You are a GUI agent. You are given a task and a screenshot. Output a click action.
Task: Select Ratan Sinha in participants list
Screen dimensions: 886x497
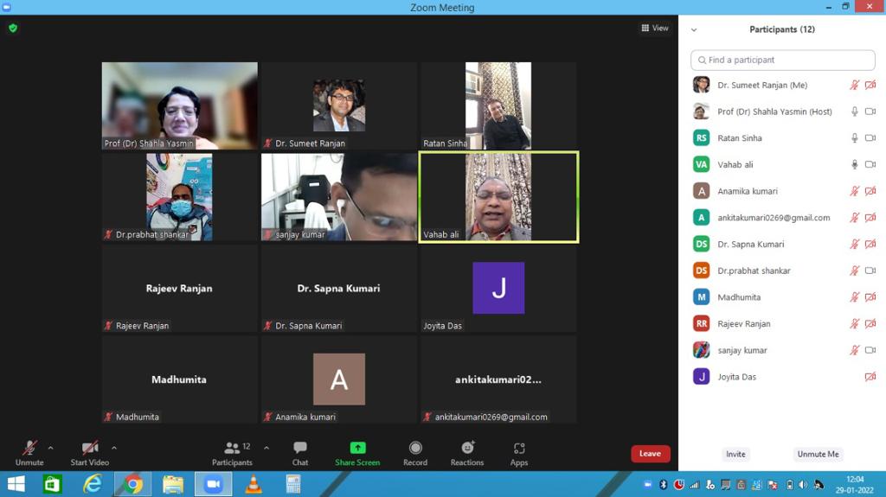coord(740,137)
